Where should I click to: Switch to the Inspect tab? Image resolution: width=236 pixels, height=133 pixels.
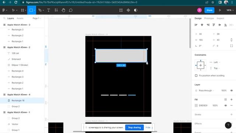221,18
